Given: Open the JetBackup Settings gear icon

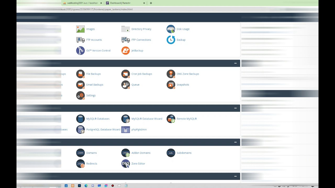Looking at the screenshot, I should pos(80,95).
